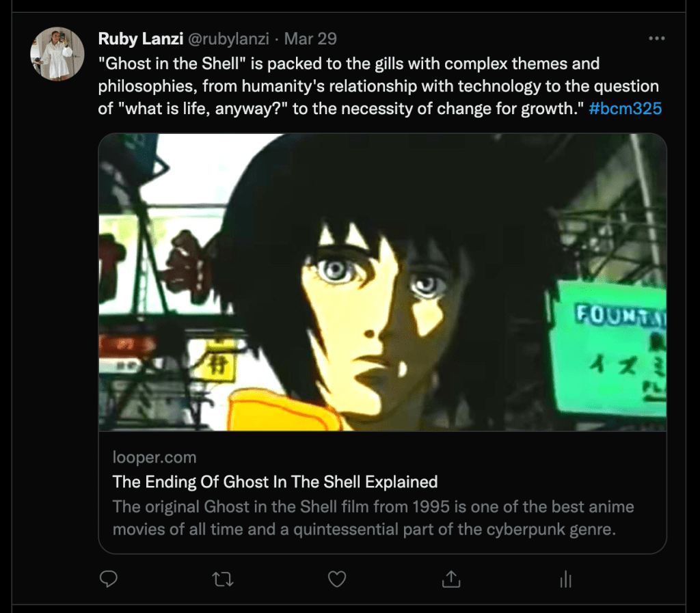Open the #bcm325 hashtag

pos(625,109)
